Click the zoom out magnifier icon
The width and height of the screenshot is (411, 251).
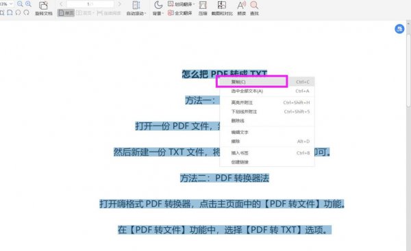coord(20,4)
